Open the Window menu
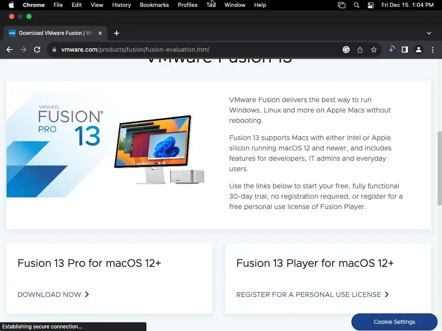Image resolution: width=442 pixels, height=331 pixels. (235, 5)
